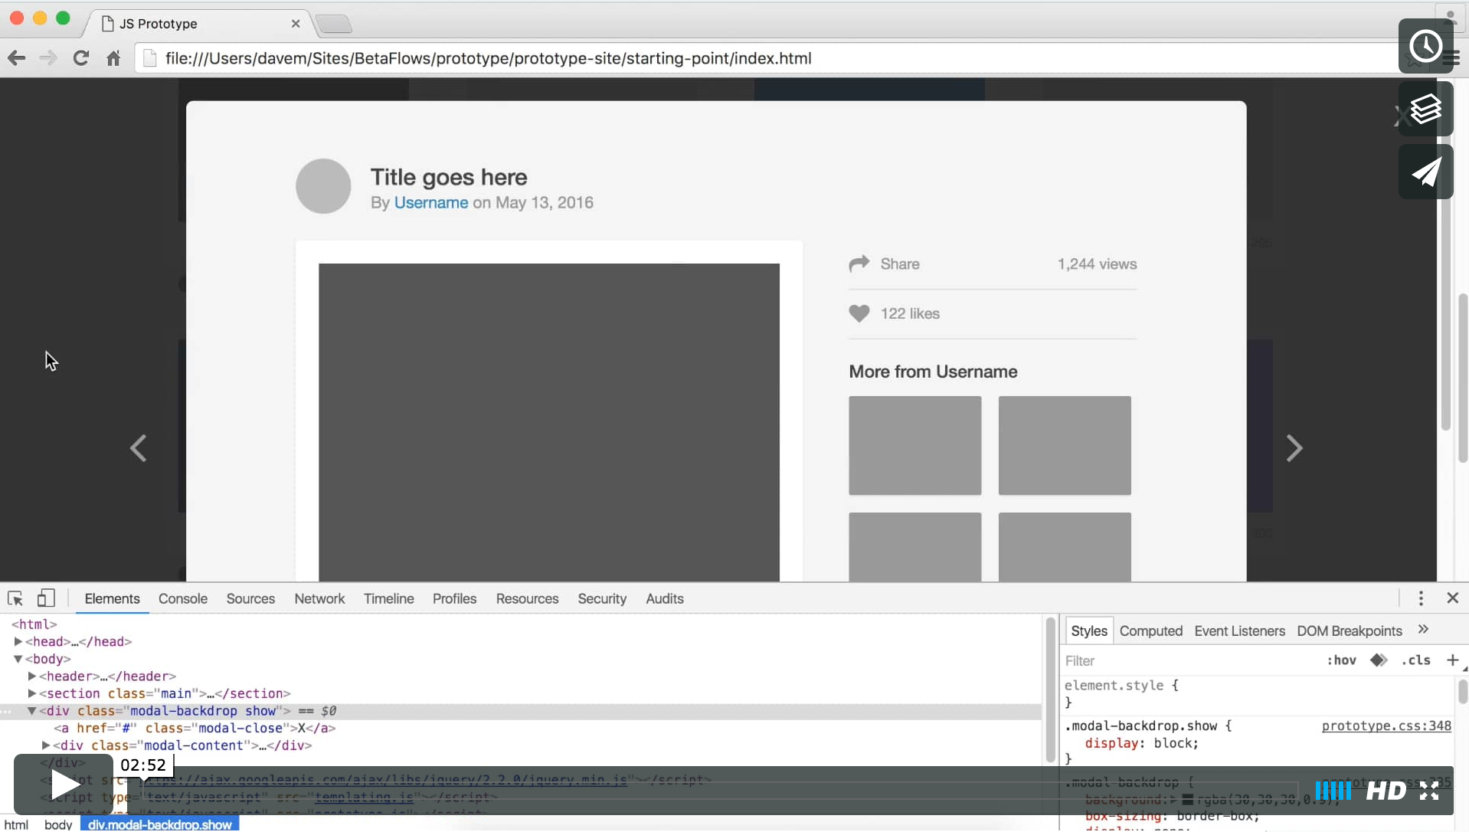Open the Network tab
Image resolution: width=1469 pixels, height=832 pixels.
pyautogui.click(x=319, y=598)
